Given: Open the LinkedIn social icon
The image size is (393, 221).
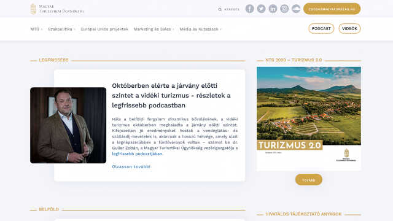Looking at the screenshot, I should (273, 9).
